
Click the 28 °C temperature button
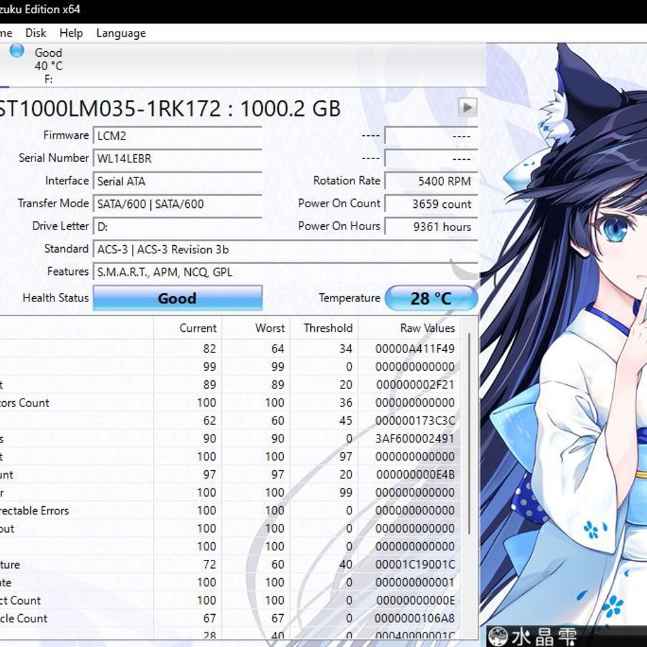tap(431, 298)
